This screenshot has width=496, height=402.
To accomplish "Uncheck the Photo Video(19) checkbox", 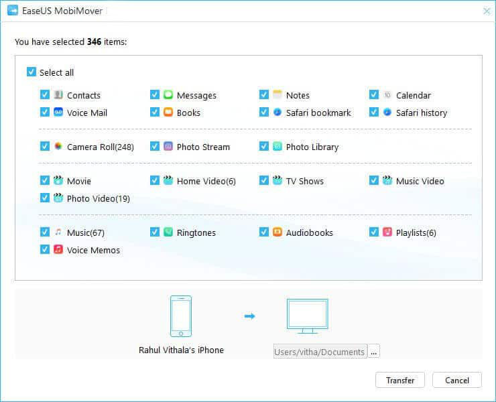I will (x=45, y=198).
